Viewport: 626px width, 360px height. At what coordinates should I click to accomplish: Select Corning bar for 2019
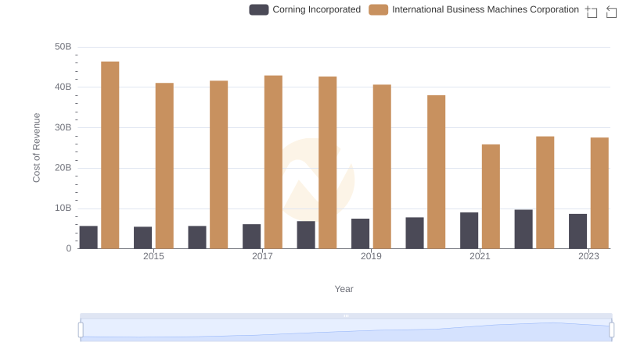click(x=360, y=233)
